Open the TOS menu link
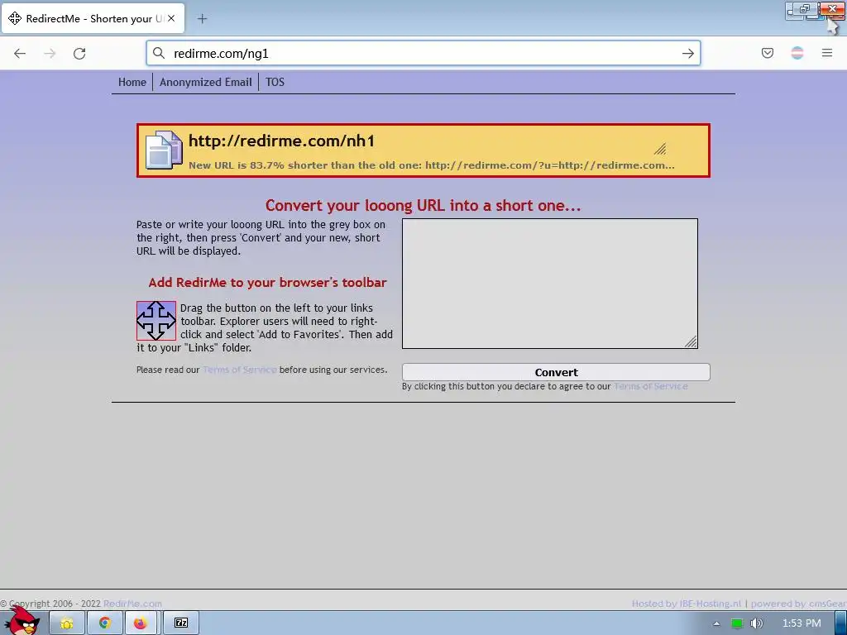Image resolution: width=847 pixels, height=635 pixels. point(275,82)
